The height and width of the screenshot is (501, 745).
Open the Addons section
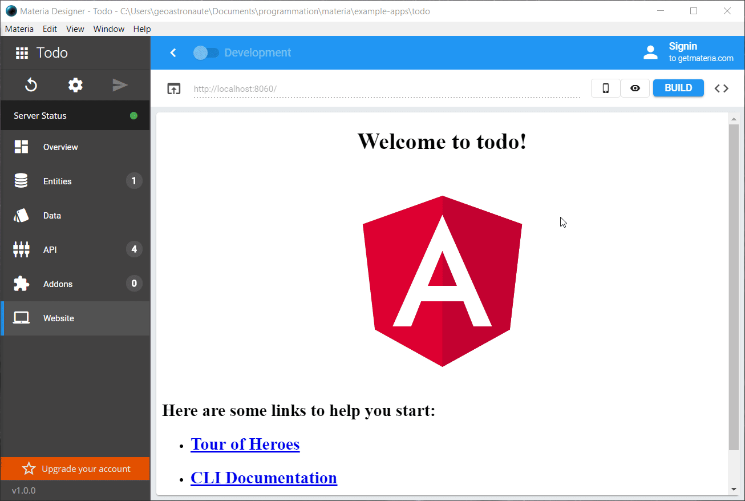(59, 284)
